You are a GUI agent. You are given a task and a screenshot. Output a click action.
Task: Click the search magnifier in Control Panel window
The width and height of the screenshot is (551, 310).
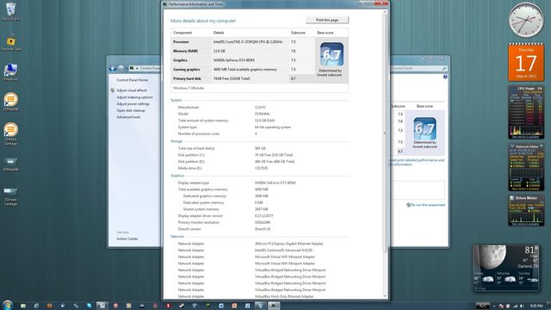click(444, 68)
